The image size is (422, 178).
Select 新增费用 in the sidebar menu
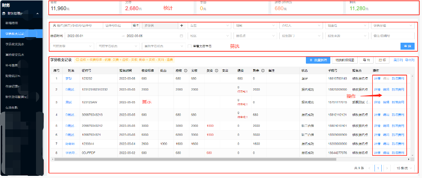click(x=12, y=22)
